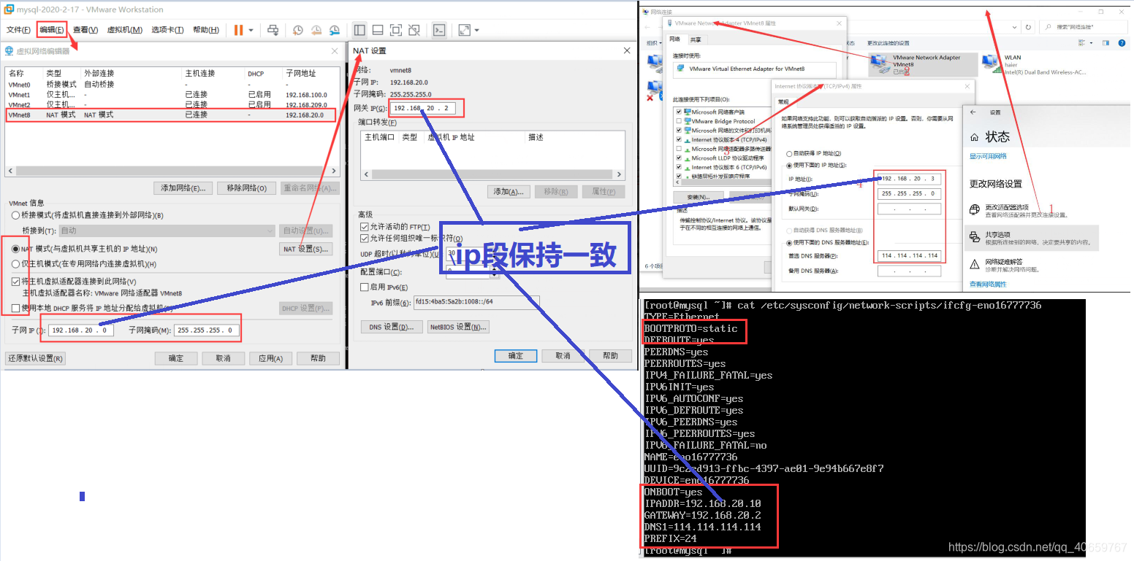1134x561 pixels.
Task: Open the 查看(V) menu
Action: coord(85,30)
